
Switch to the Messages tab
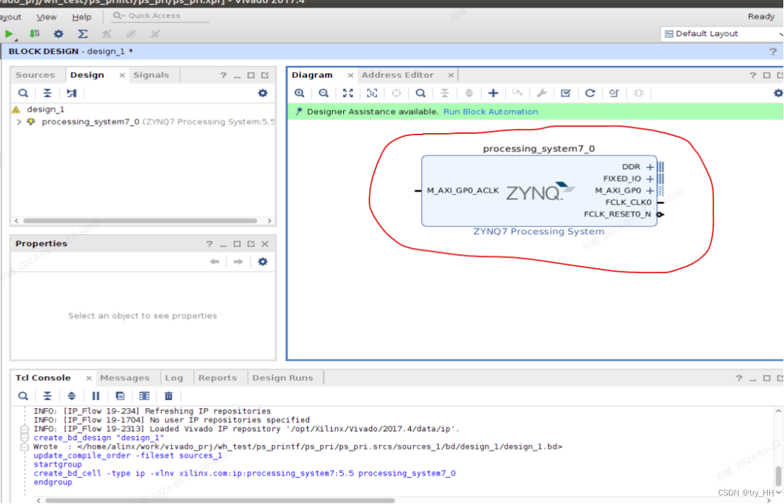(x=125, y=378)
